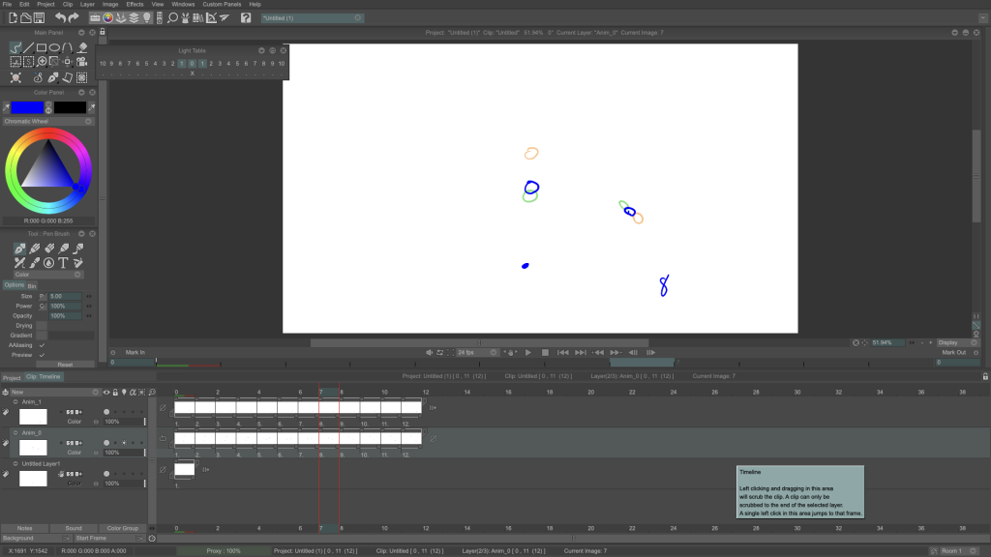The height and width of the screenshot is (557, 991).
Task: Click the save project floppy icon
Action: pyautogui.click(x=38, y=17)
